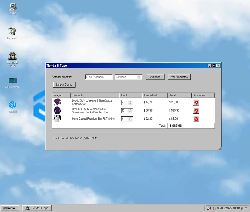Open the Papelera recycle bin
250x212 pixels.
point(12,32)
